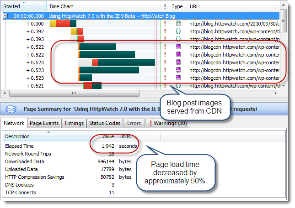295x208 pixels.
Task: Click the time chart bar for +0.000 request
Action: click(x=63, y=24)
